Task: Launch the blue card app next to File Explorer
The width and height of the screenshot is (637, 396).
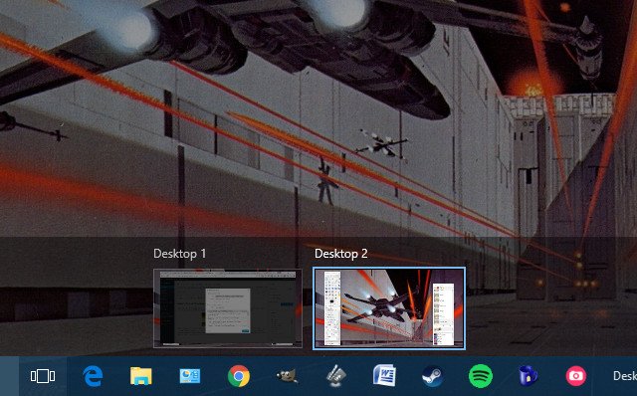Action: click(x=190, y=376)
